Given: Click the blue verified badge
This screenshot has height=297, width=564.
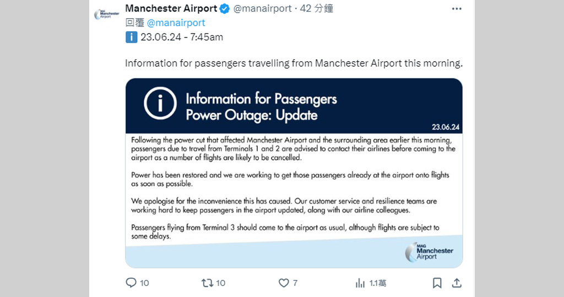Looking at the screenshot, I should click(x=225, y=9).
